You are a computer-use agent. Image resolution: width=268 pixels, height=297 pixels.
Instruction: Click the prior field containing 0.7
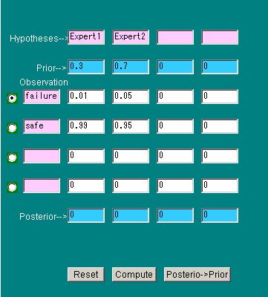[131, 67]
